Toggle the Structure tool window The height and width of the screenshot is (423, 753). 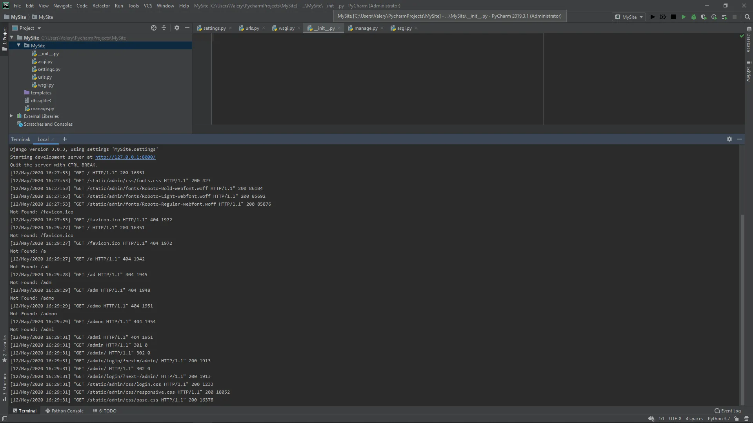(x=5, y=386)
